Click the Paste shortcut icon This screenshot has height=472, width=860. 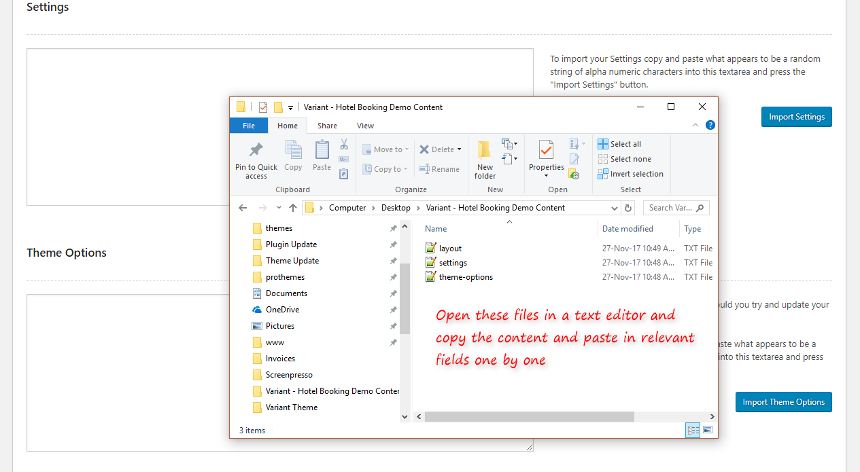coord(344,174)
